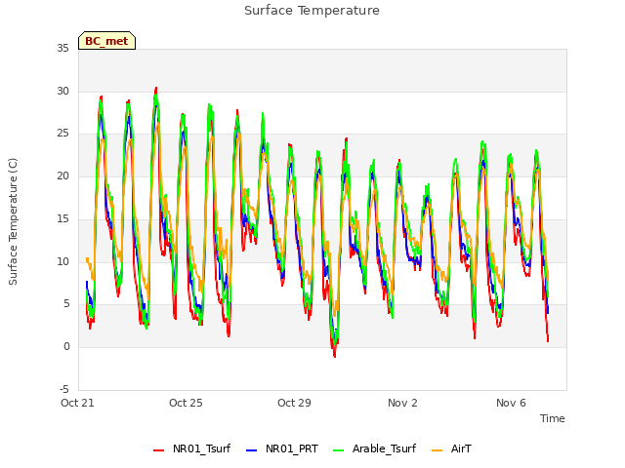625x468 pixels.
Task: Click the green Arable_Tsurf legend swatch
Action: click(x=338, y=450)
